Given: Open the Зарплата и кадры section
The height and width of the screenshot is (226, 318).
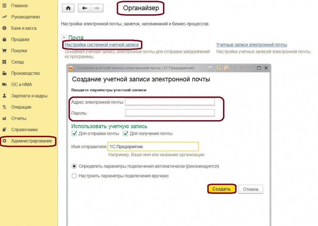Looking at the screenshot, I should tap(30, 96).
